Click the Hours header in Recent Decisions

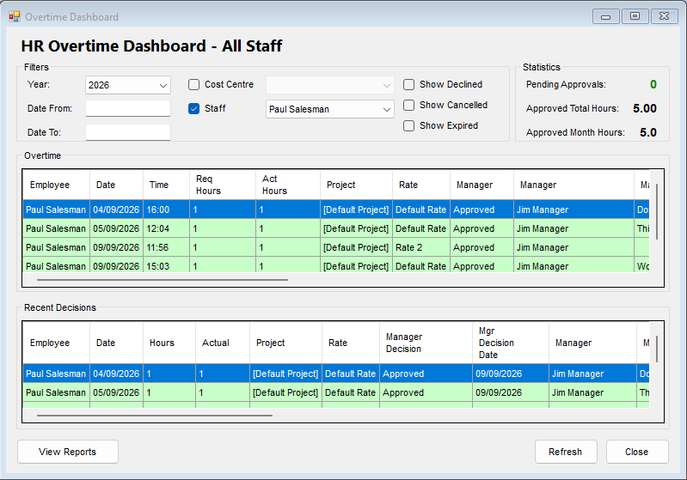(169, 343)
